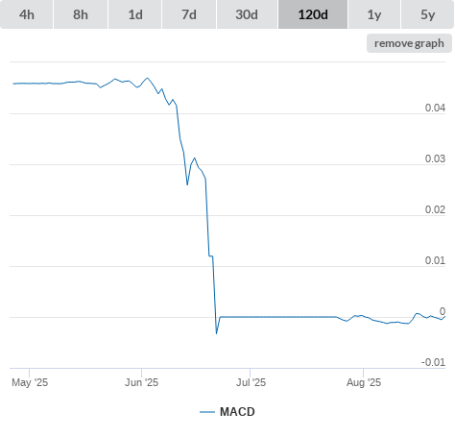The image size is (455, 437).
Task: Switch chart to 1y range
Action: 374,14
